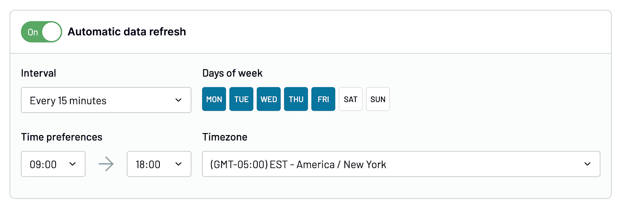The height and width of the screenshot is (209, 622).
Task: Toggle the TUE day button
Action: (x=241, y=99)
